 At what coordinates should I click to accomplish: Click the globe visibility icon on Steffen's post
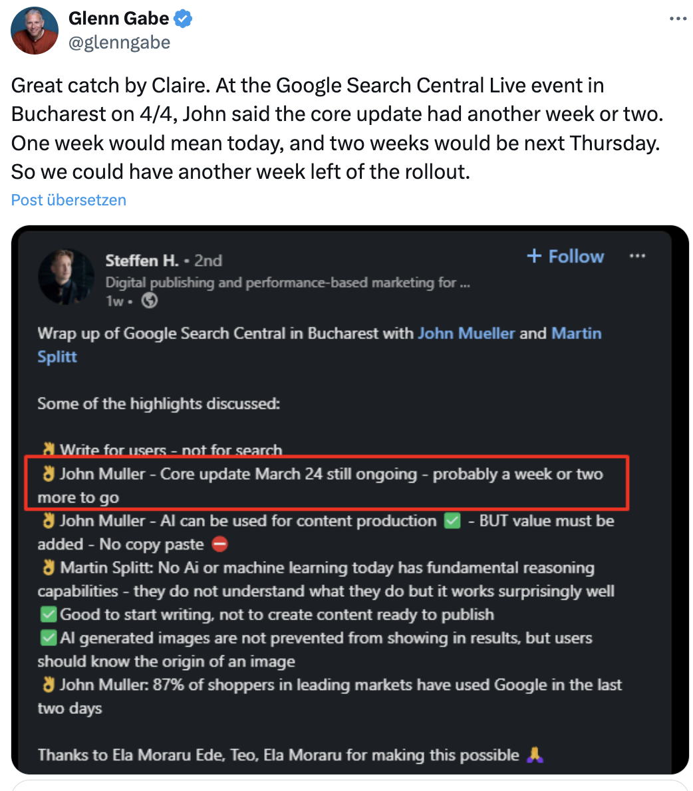click(x=150, y=300)
